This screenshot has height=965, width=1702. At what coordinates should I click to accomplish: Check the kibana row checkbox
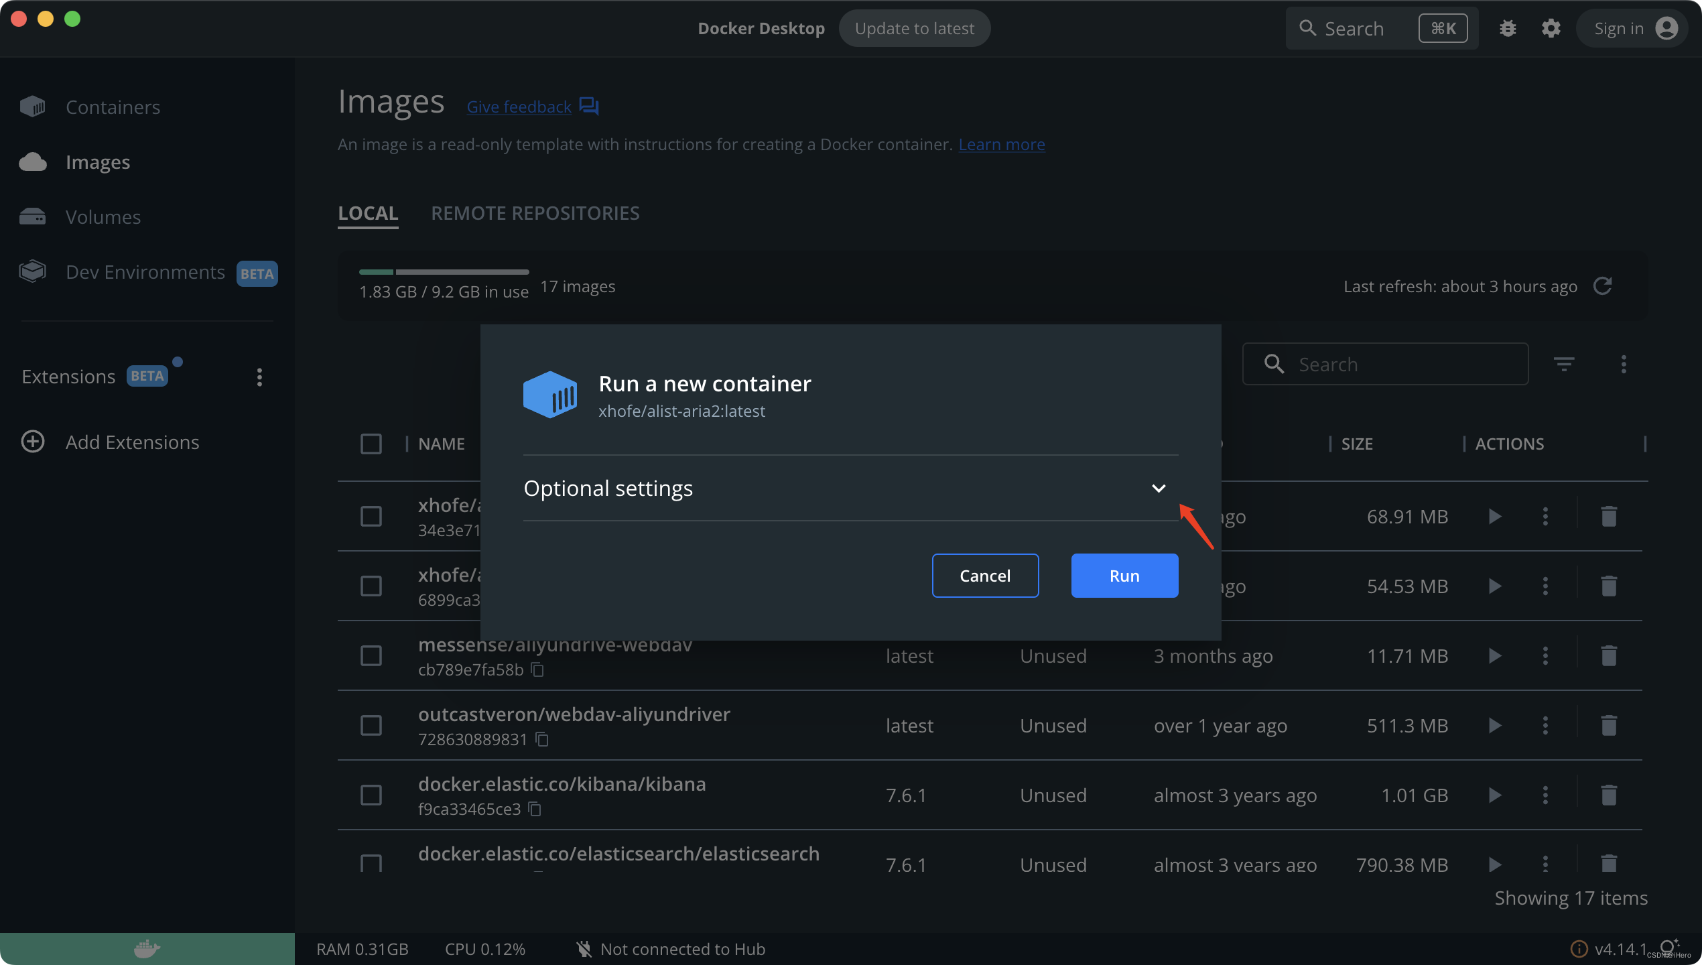371,795
